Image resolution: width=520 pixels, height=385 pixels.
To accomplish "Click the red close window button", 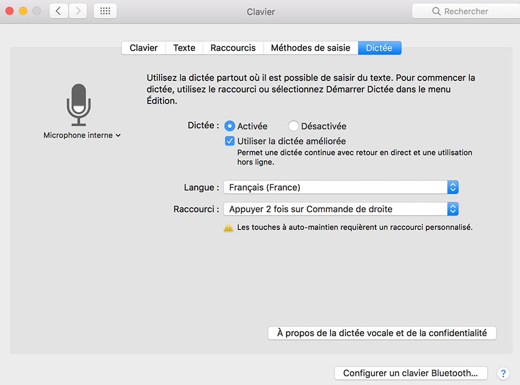I will (9, 11).
